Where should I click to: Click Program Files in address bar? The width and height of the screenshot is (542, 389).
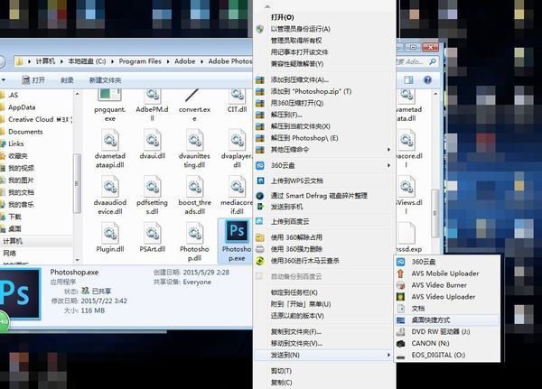[140, 61]
